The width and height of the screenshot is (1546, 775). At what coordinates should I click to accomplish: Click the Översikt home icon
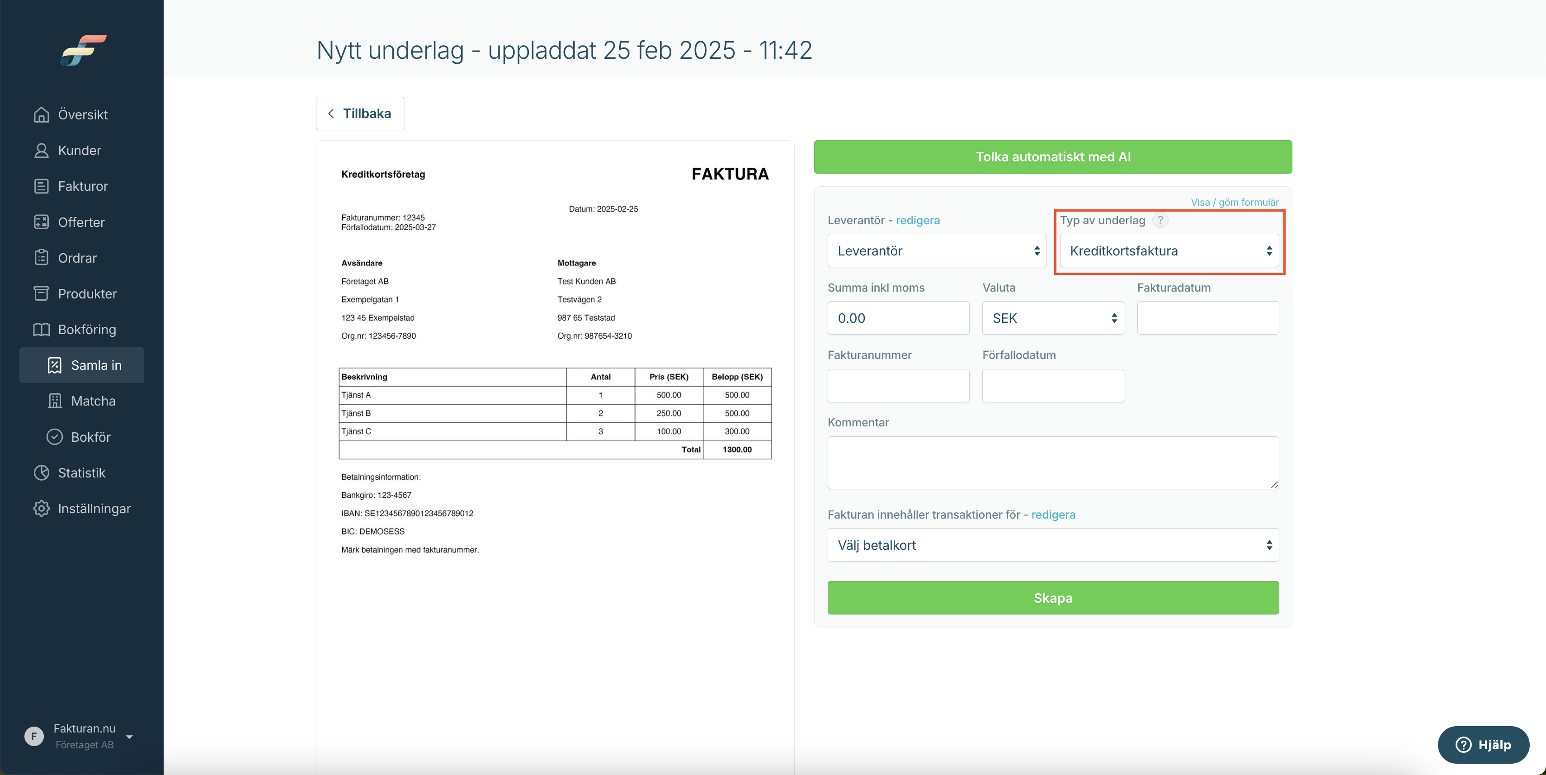pyautogui.click(x=41, y=114)
